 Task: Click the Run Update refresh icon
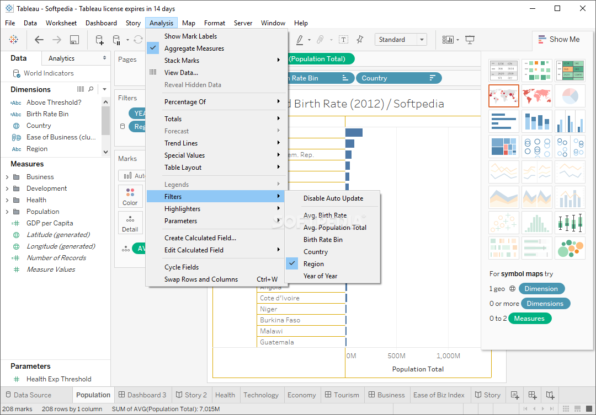[139, 40]
